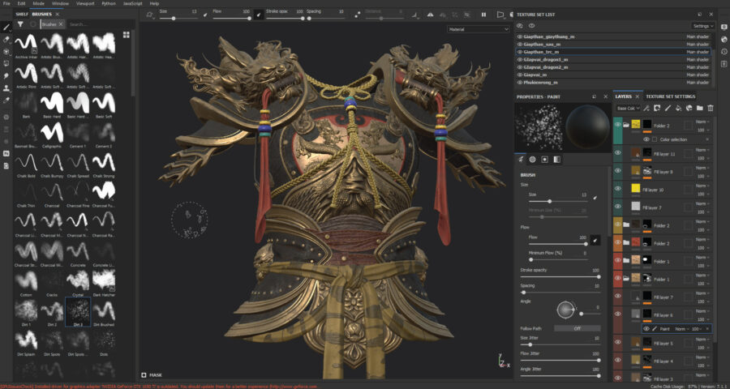Switch shelf to grid view icon
The height and width of the screenshot is (389, 730).
[127, 35]
